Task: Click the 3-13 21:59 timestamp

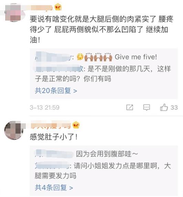Action: (x=44, y=108)
